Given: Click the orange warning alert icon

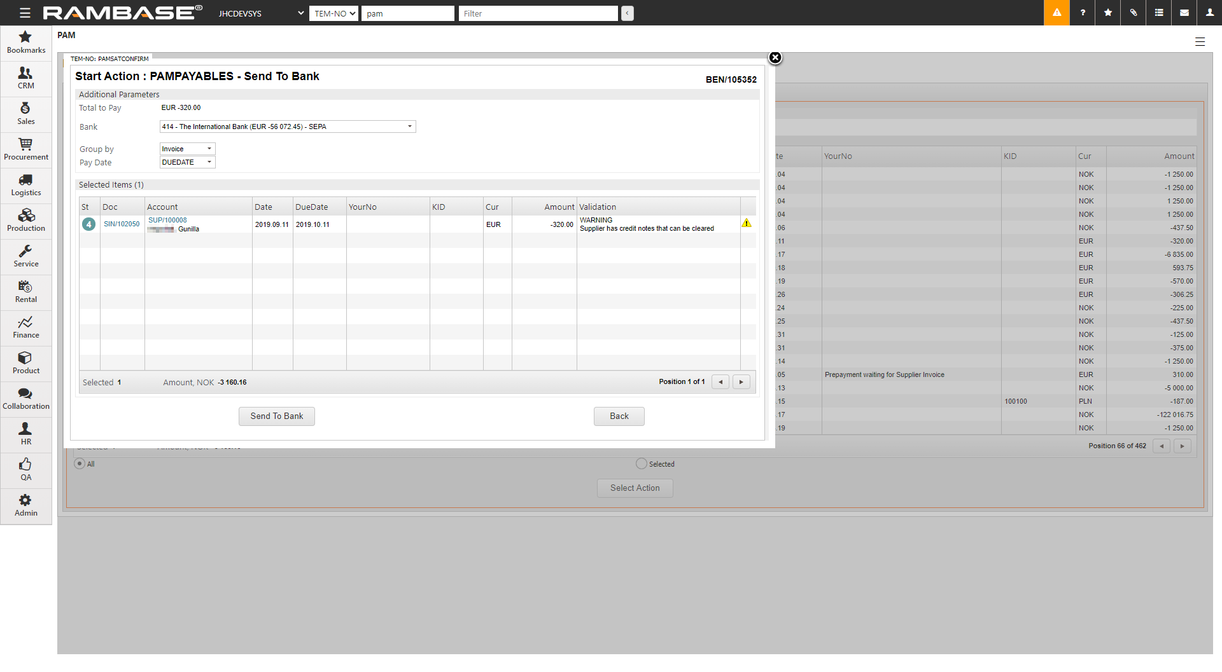Looking at the screenshot, I should [x=1057, y=13].
